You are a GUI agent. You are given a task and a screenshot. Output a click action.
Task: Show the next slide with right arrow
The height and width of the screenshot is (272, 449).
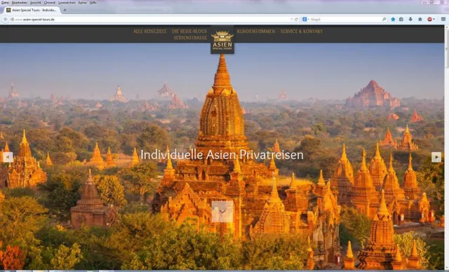436,157
